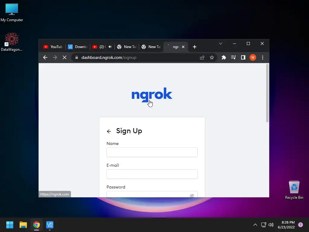Click the back arrow beside Sign Up
This screenshot has height=232, width=309.
click(109, 131)
